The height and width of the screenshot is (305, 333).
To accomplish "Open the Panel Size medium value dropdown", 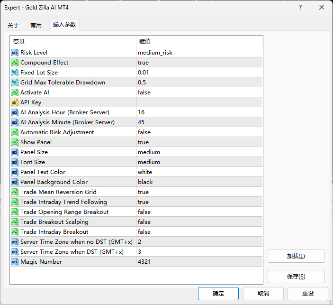I will (149, 152).
